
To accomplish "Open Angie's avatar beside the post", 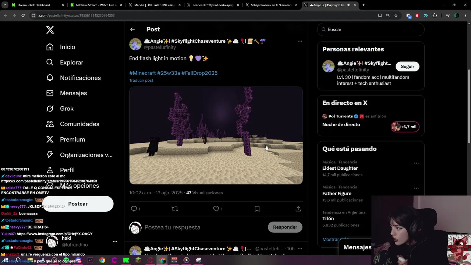I will pyautogui.click(x=135, y=44).
